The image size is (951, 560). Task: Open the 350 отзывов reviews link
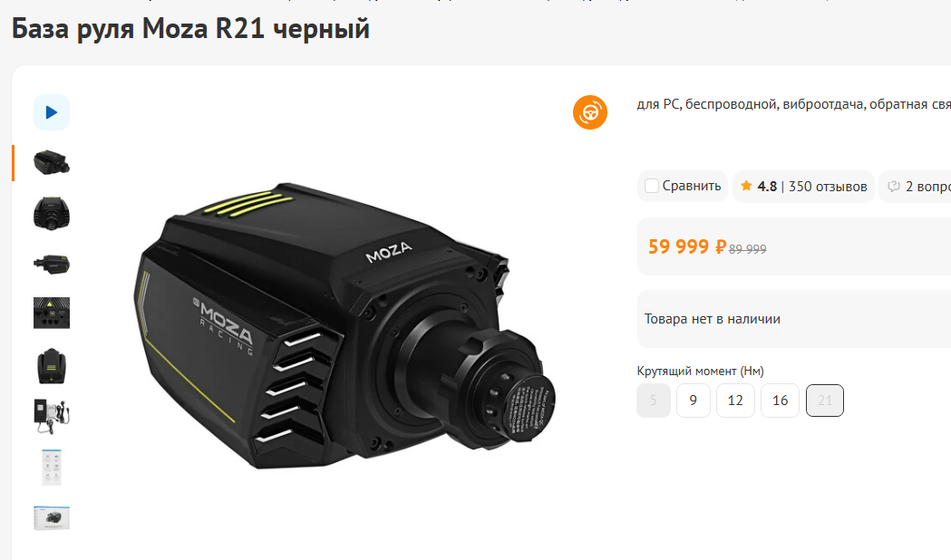828,187
